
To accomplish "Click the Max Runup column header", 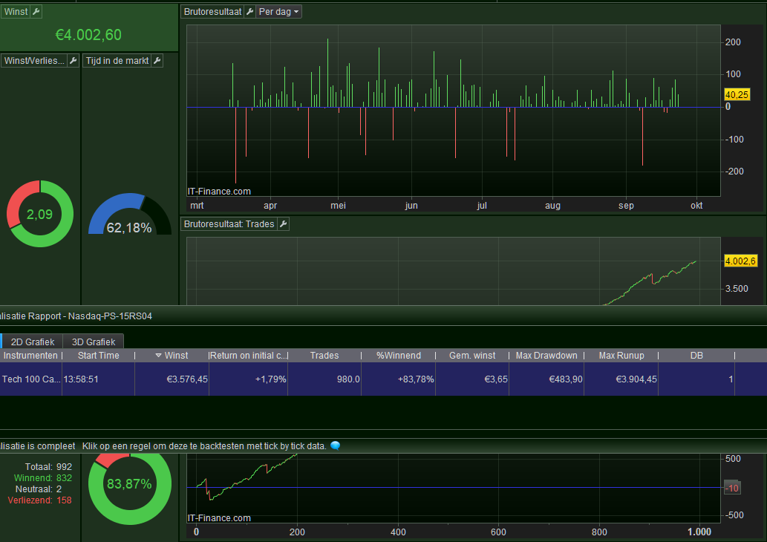I will tap(621, 356).
